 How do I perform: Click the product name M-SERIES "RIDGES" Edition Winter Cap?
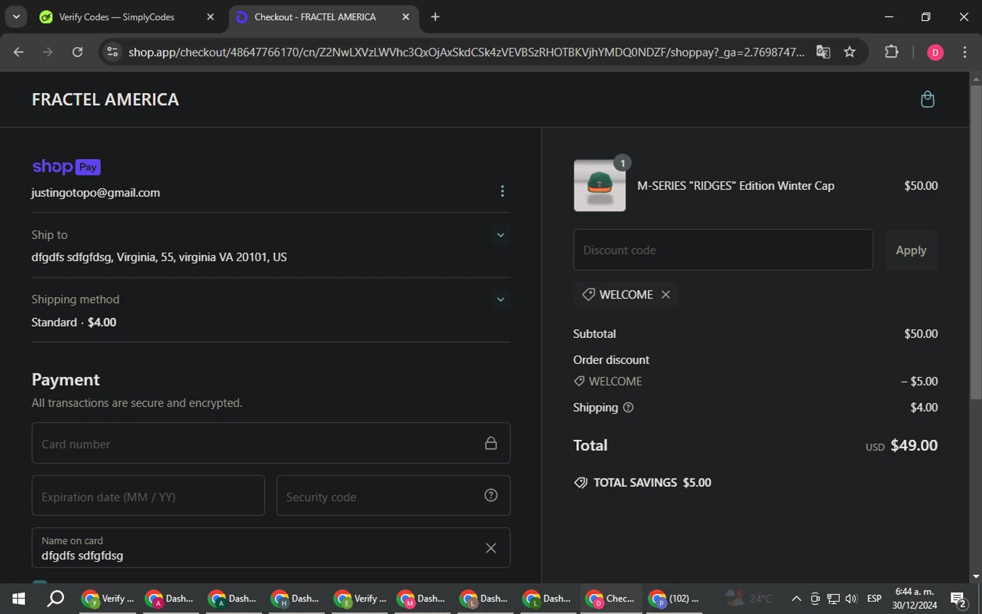click(x=736, y=186)
